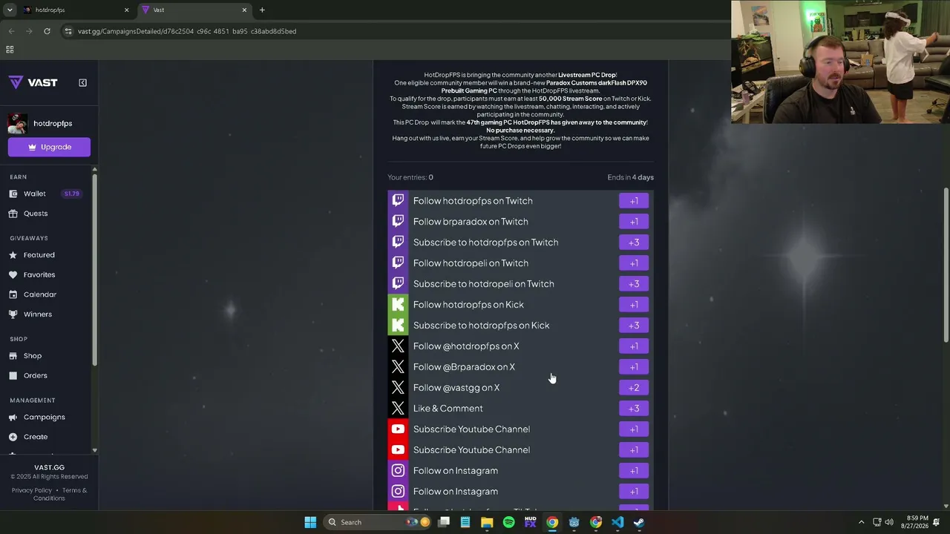Show hidden system tray icons
Viewport: 950px width, 534px height.
pyautogui.click(x=861, y=522)
